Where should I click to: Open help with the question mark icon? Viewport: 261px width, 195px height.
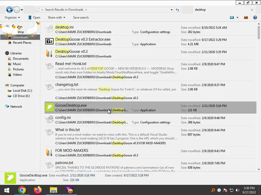coord(255,18)
